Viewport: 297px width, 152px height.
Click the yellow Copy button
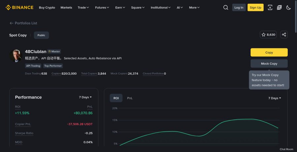269,52
